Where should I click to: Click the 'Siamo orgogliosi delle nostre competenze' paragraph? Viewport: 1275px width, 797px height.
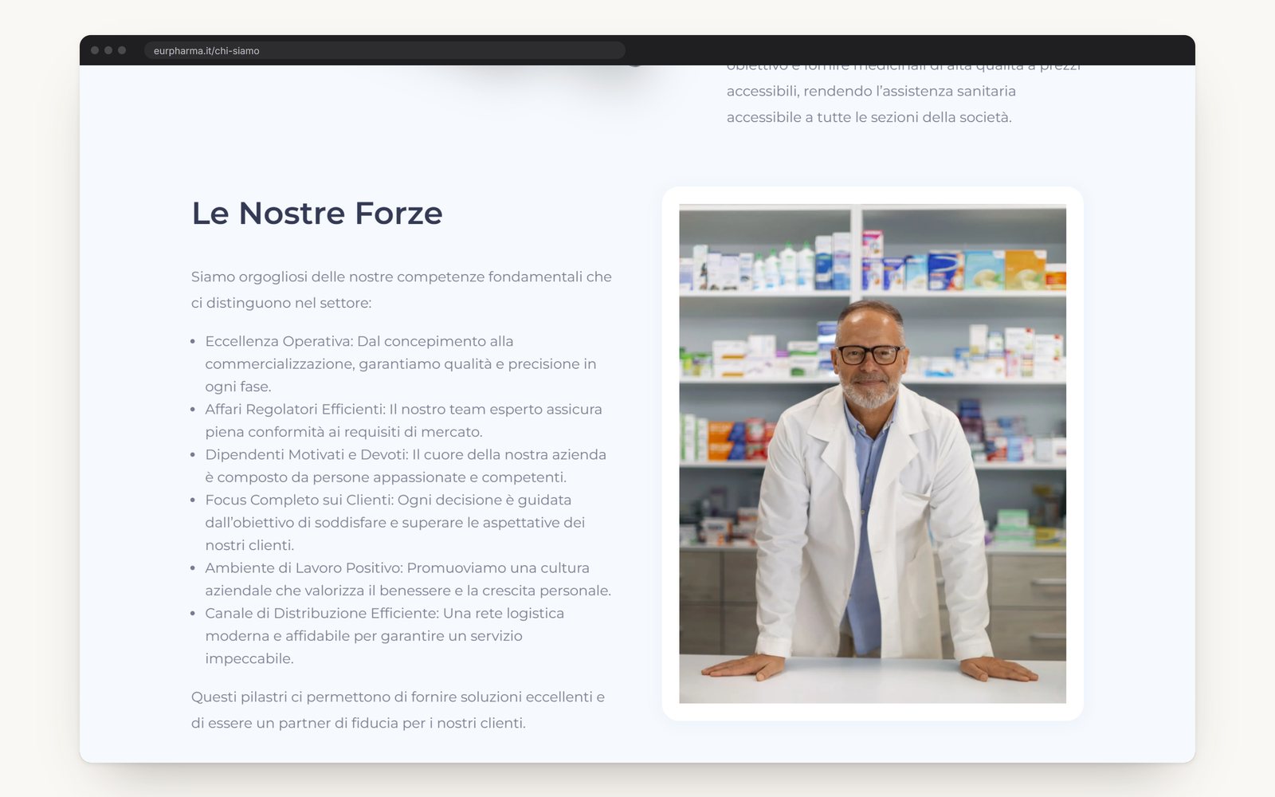[402, 289]
